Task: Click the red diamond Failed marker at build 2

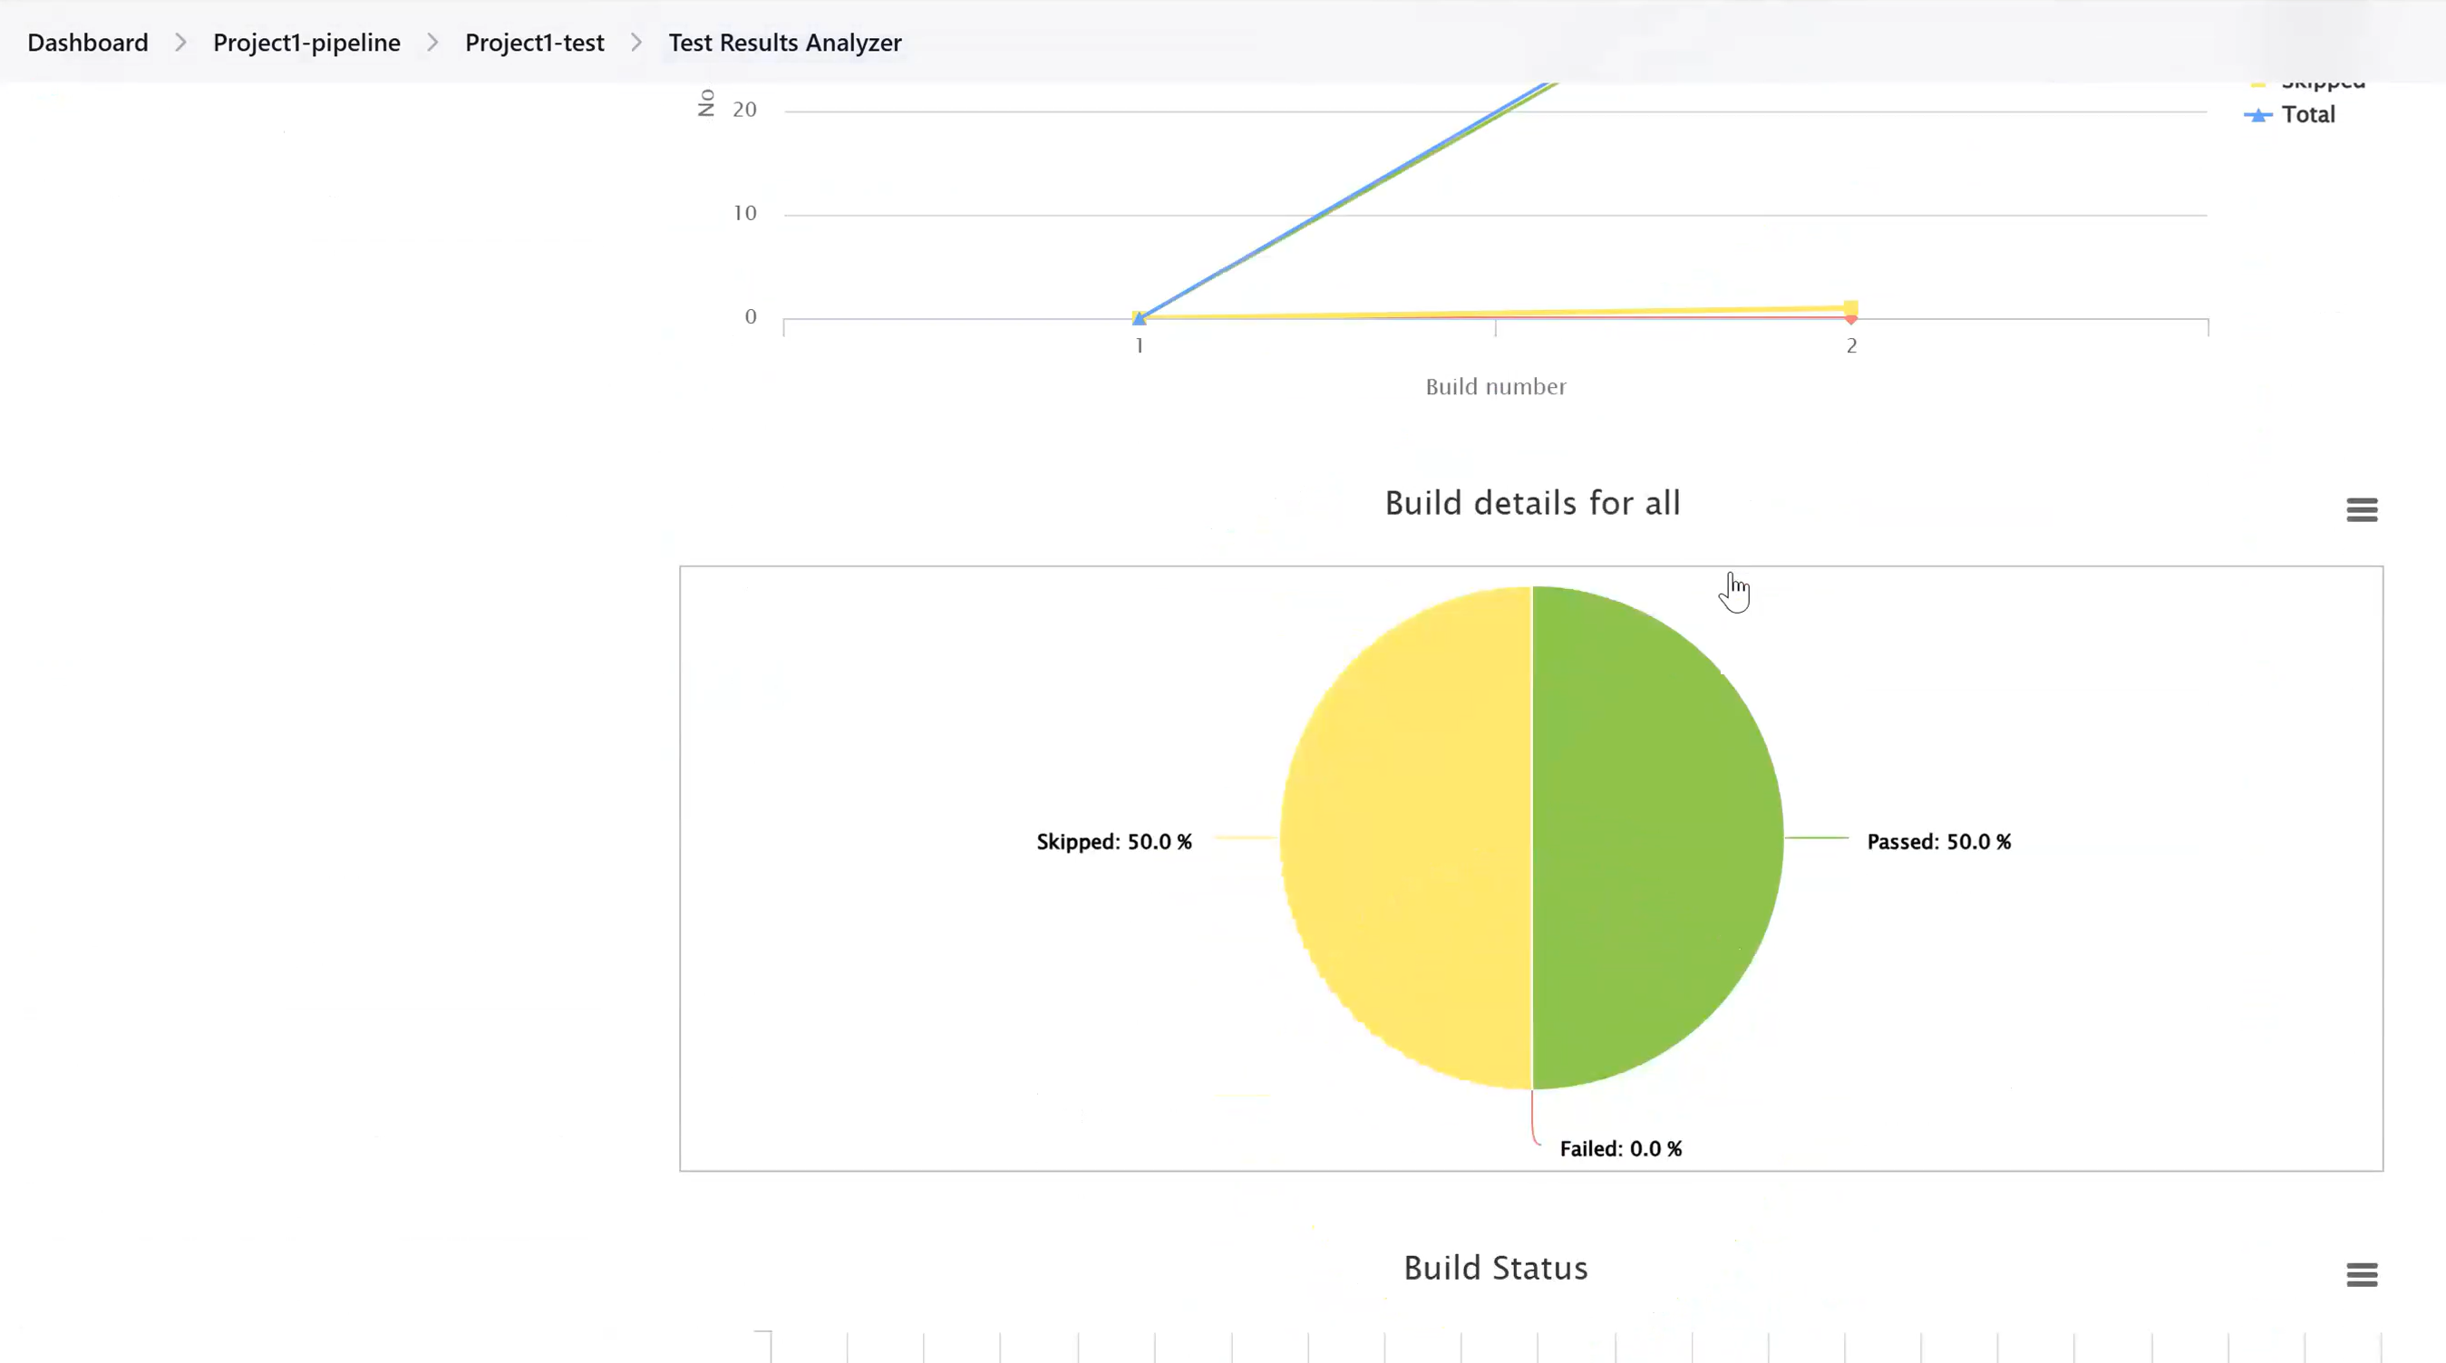Action: pos(1850,321)
